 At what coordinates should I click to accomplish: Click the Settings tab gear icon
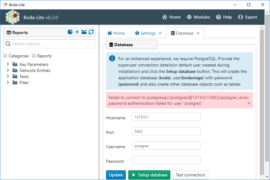pos(137,33)
